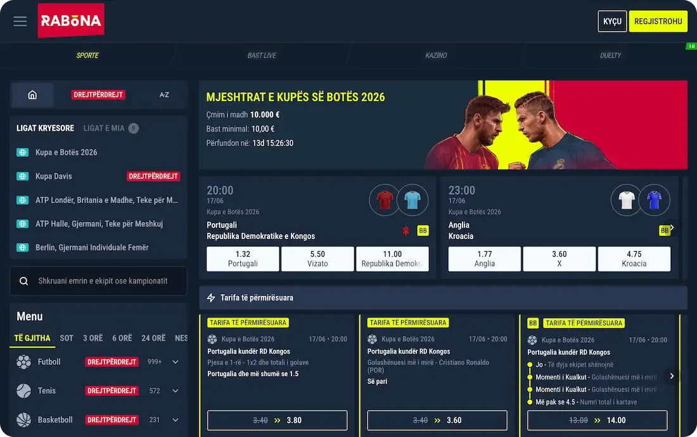Bet on Republika Demokratike at 11.00

[x=392, y=259]
